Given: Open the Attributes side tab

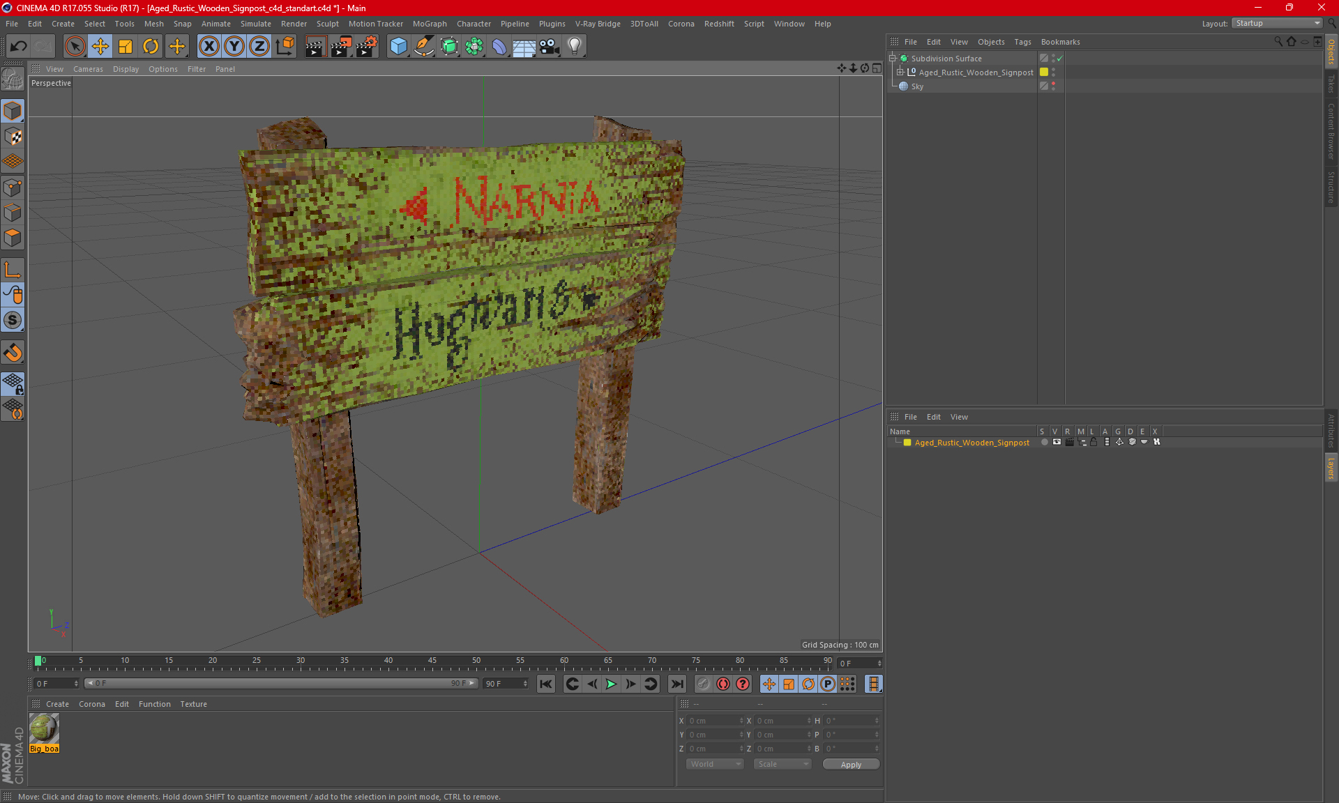Looking at the screenshot, I should tap(1331, 431).
